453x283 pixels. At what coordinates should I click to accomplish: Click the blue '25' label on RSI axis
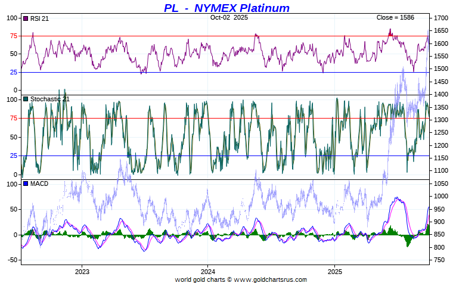point(14,72)
